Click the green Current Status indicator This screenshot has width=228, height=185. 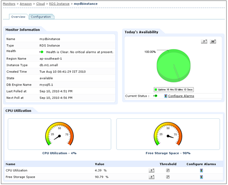pyautogui.click(x=156, y=96)
